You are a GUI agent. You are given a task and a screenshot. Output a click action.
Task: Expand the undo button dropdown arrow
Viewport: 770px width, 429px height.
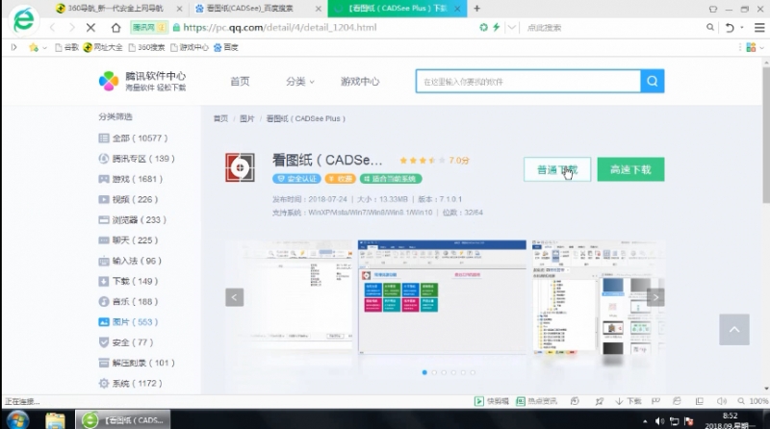click(x=742, y=28)
